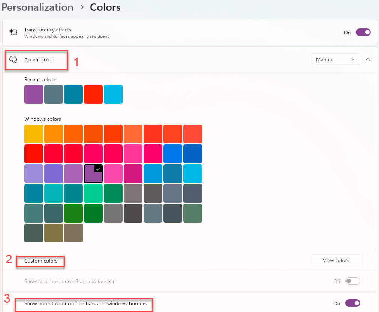The image size is (379, 312).
Task: Click the Custom colors label
Action: coord(41,261)
